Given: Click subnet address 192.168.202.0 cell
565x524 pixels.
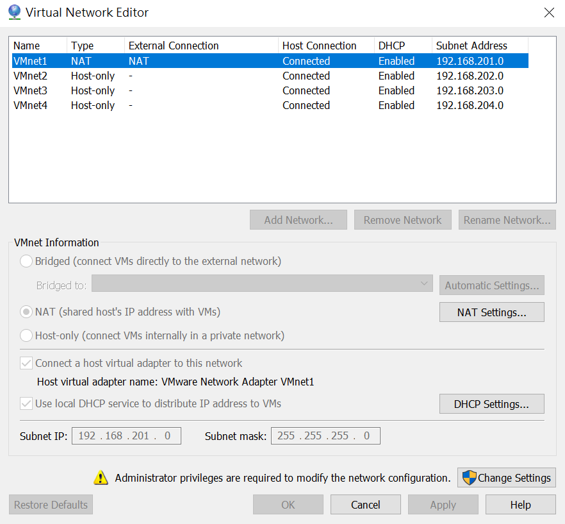Looking at the screenshot, I should (470, 76).
